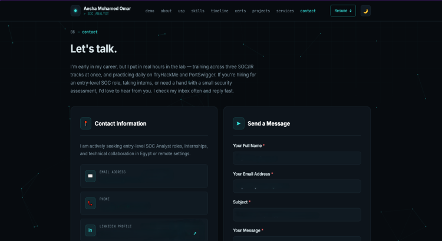Open timeline nav link
The width and height of the screenshot is (442, 241).
[220, 11]
